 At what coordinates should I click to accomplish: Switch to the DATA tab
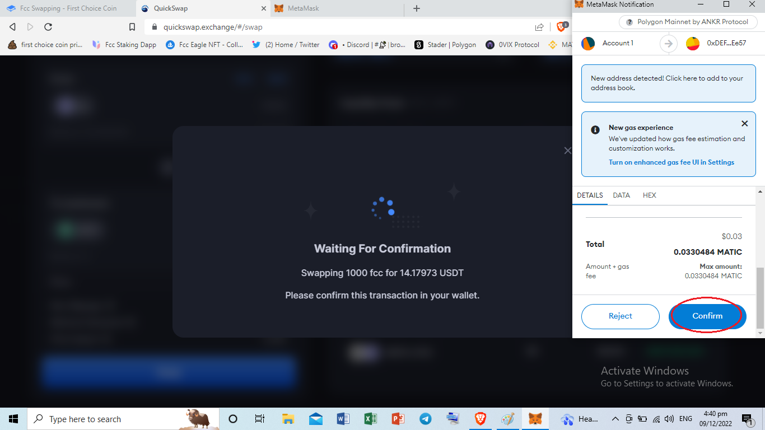point(621,195)
